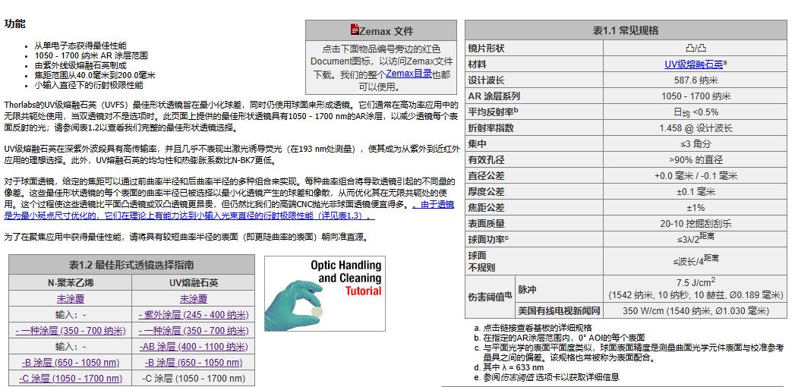Click the 球面功率 row label
The width and height of the screenshot is (795, 387).
point(488,239)
